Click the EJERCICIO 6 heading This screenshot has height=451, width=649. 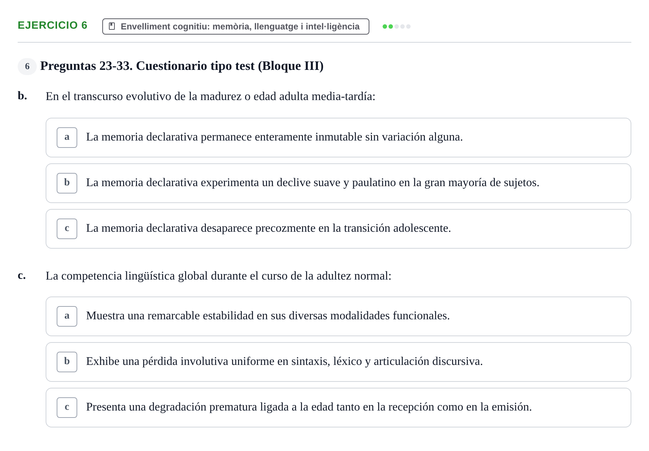(53, 25)
